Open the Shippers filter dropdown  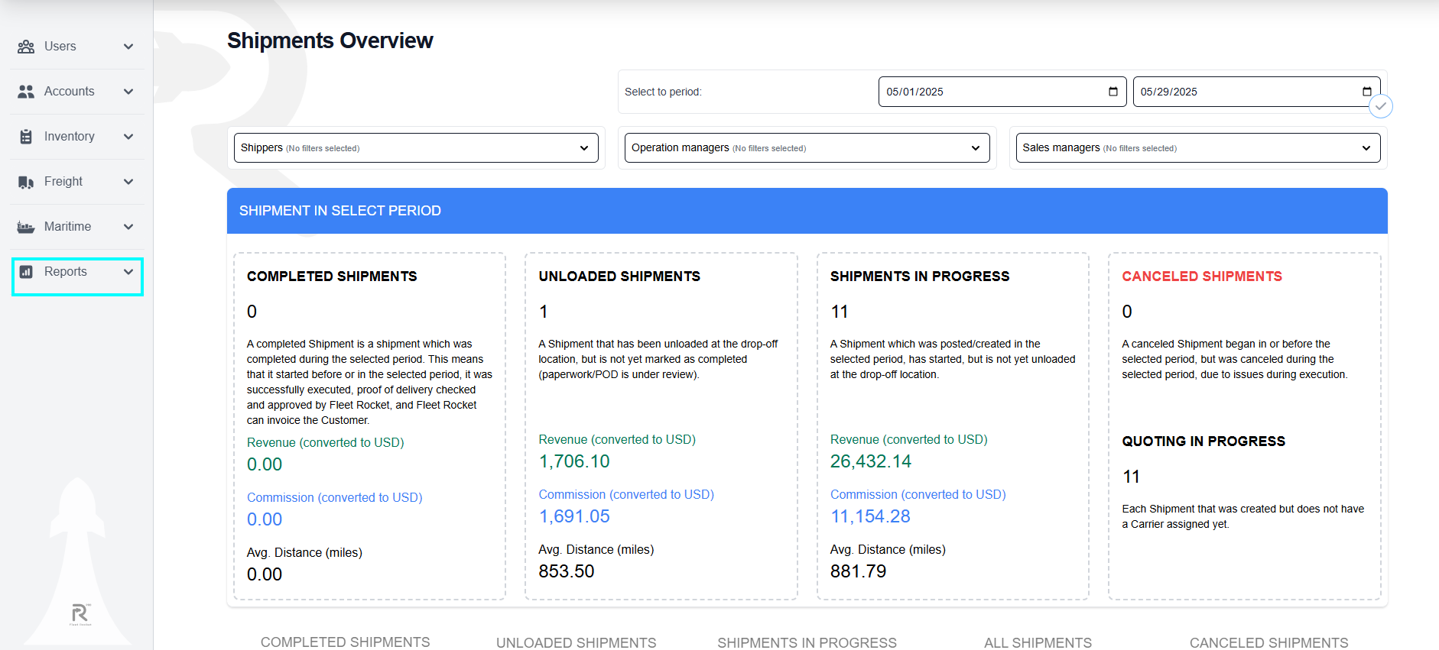click(416, 148)
